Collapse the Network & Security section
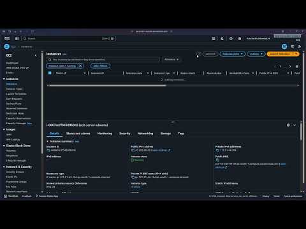This screenshot has width=306, height=229. pyautogui.click(x=4, y=167)
